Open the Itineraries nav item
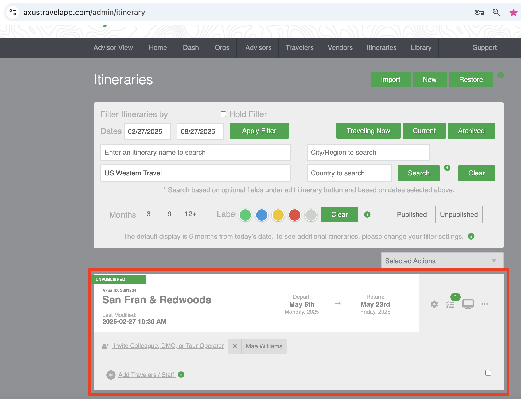 [x=382, y=47]
